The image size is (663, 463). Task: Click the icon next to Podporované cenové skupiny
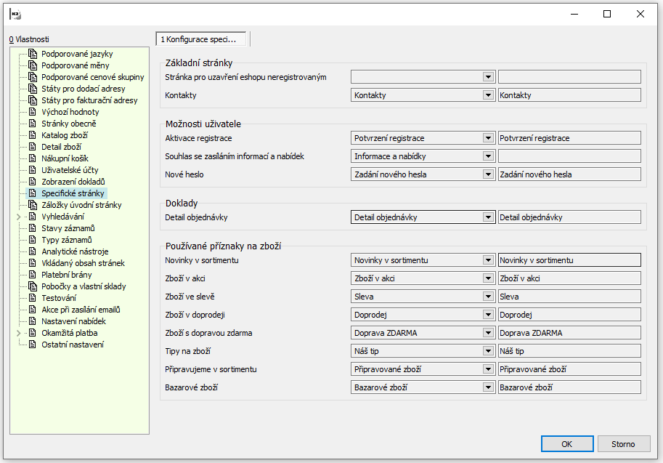33,77
